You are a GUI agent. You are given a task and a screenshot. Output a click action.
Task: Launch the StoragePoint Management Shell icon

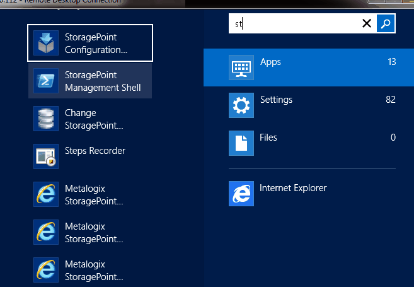pyautogui.click(x=46, y=81)
